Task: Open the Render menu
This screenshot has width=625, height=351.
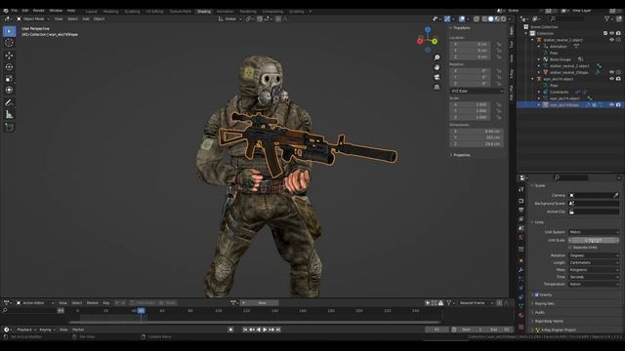Action: point(39,11)
